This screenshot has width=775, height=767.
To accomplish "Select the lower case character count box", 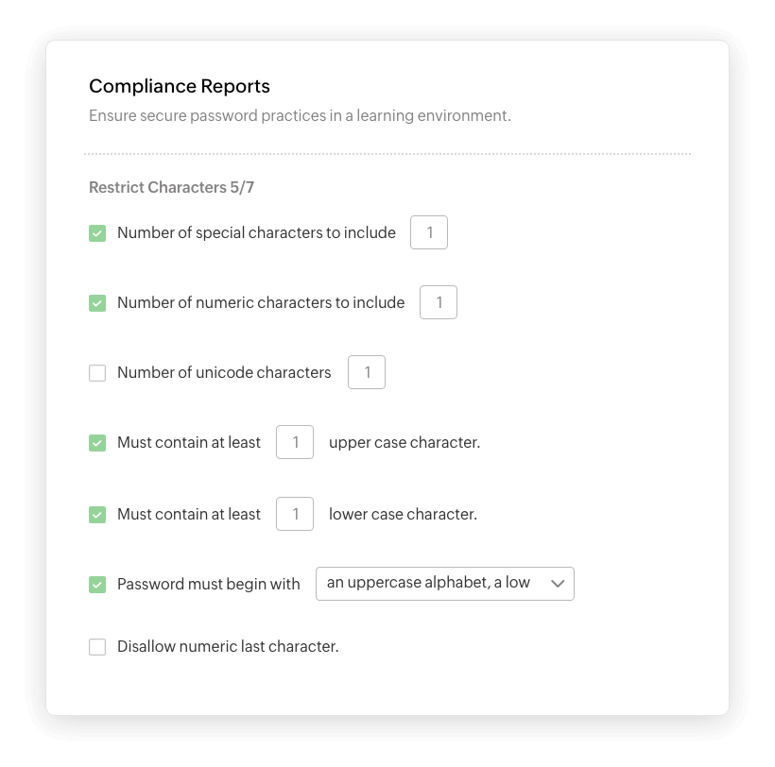I will (295, 514).
